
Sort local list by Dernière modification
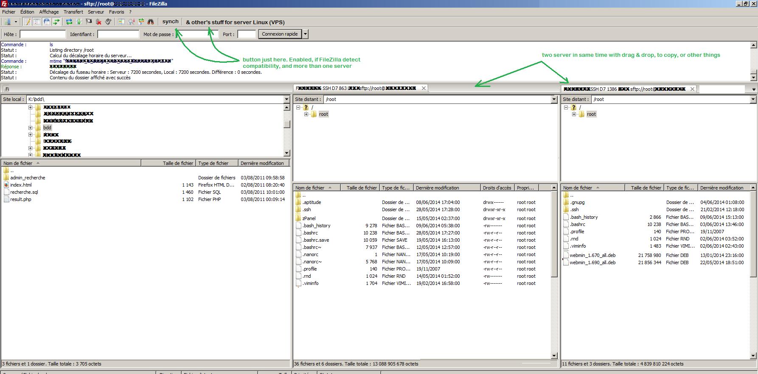pos(264,163)
